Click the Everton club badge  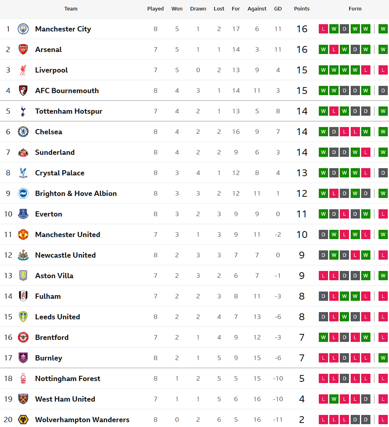click(x=23, y=214)
